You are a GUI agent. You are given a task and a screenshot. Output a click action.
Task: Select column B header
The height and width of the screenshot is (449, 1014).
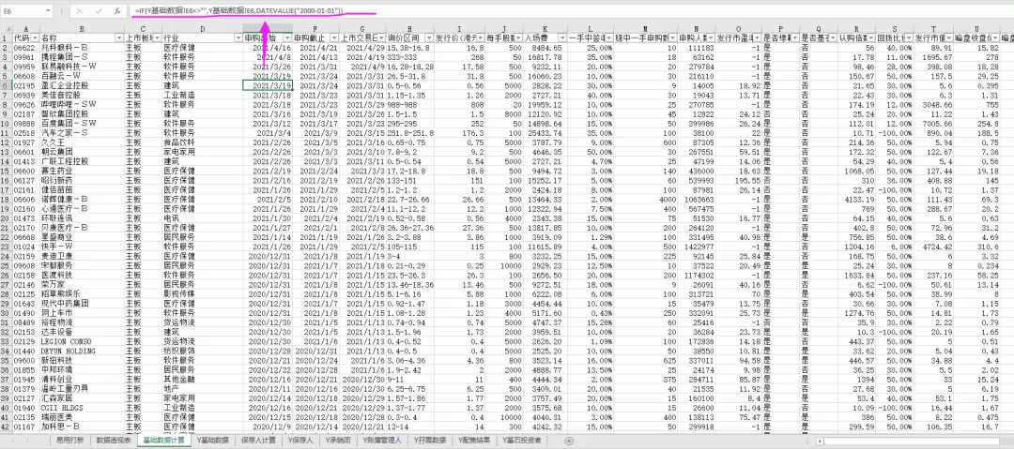pos(82,28)
